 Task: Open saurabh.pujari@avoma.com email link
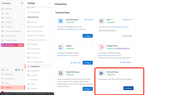click(119, 27)
